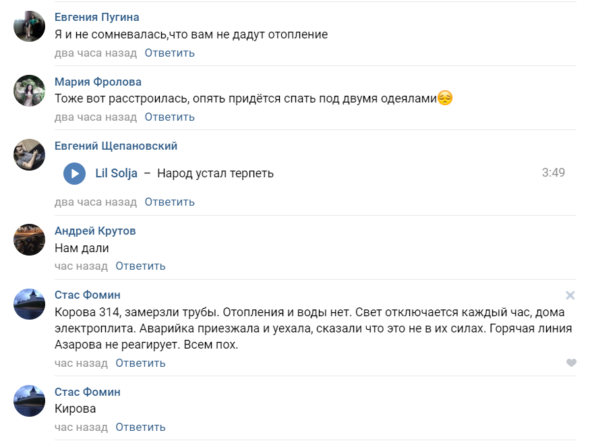590x443 pixels.
Task: Open Мария Фролова's profile name link
Action: pyautogui.click(x=98, y=82)
